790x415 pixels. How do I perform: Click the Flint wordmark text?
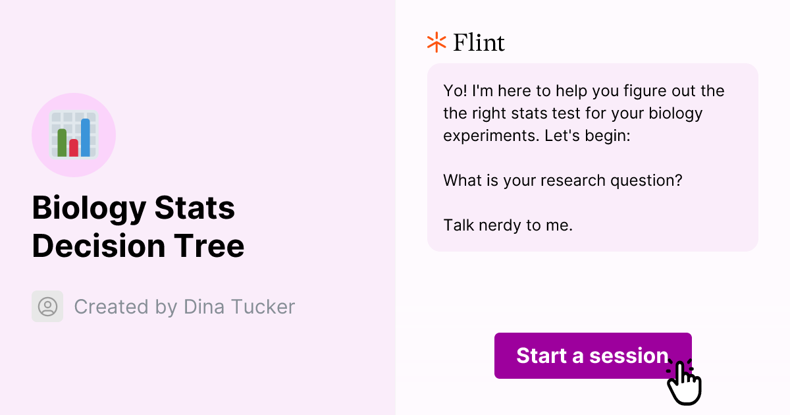pos(477,42)
